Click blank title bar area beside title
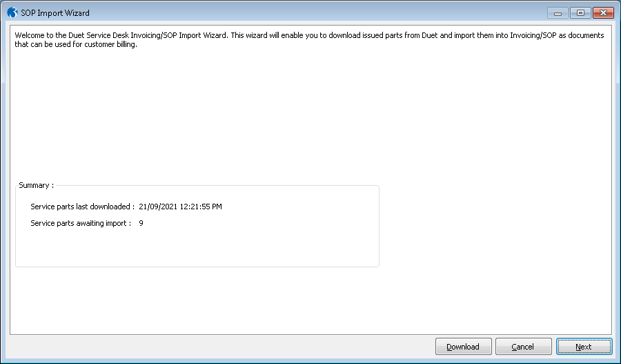 click(x=317, y=12)
